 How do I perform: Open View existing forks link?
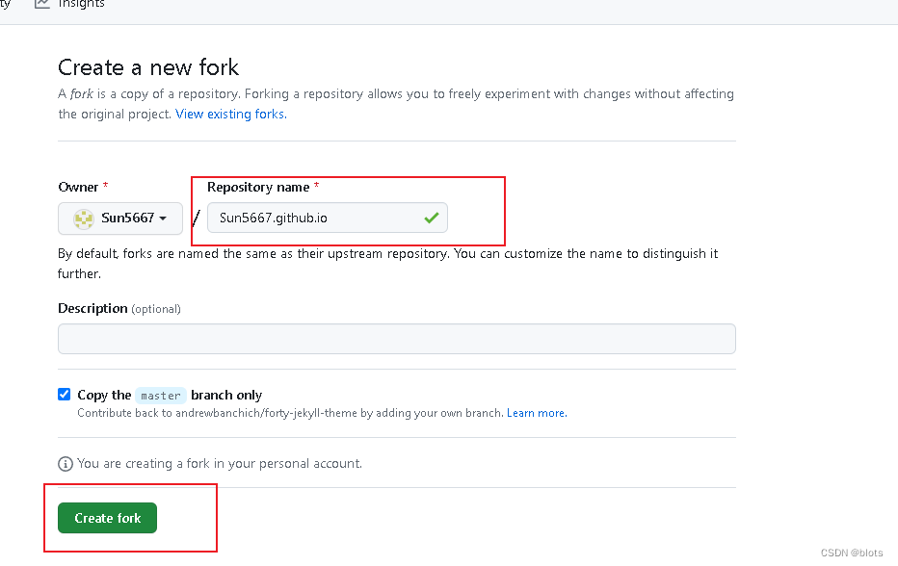pyautogui.click(x=229, y=113)
